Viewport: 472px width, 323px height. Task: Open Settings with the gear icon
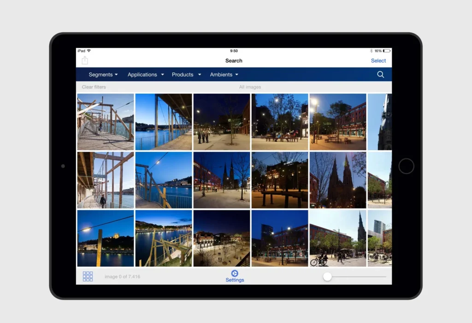[x=235, y=276]
